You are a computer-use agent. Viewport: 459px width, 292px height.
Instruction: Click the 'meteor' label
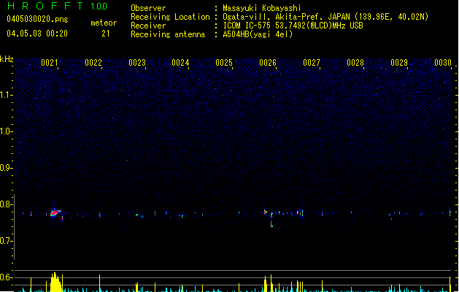pyautogui.click(x=104, y=23)
